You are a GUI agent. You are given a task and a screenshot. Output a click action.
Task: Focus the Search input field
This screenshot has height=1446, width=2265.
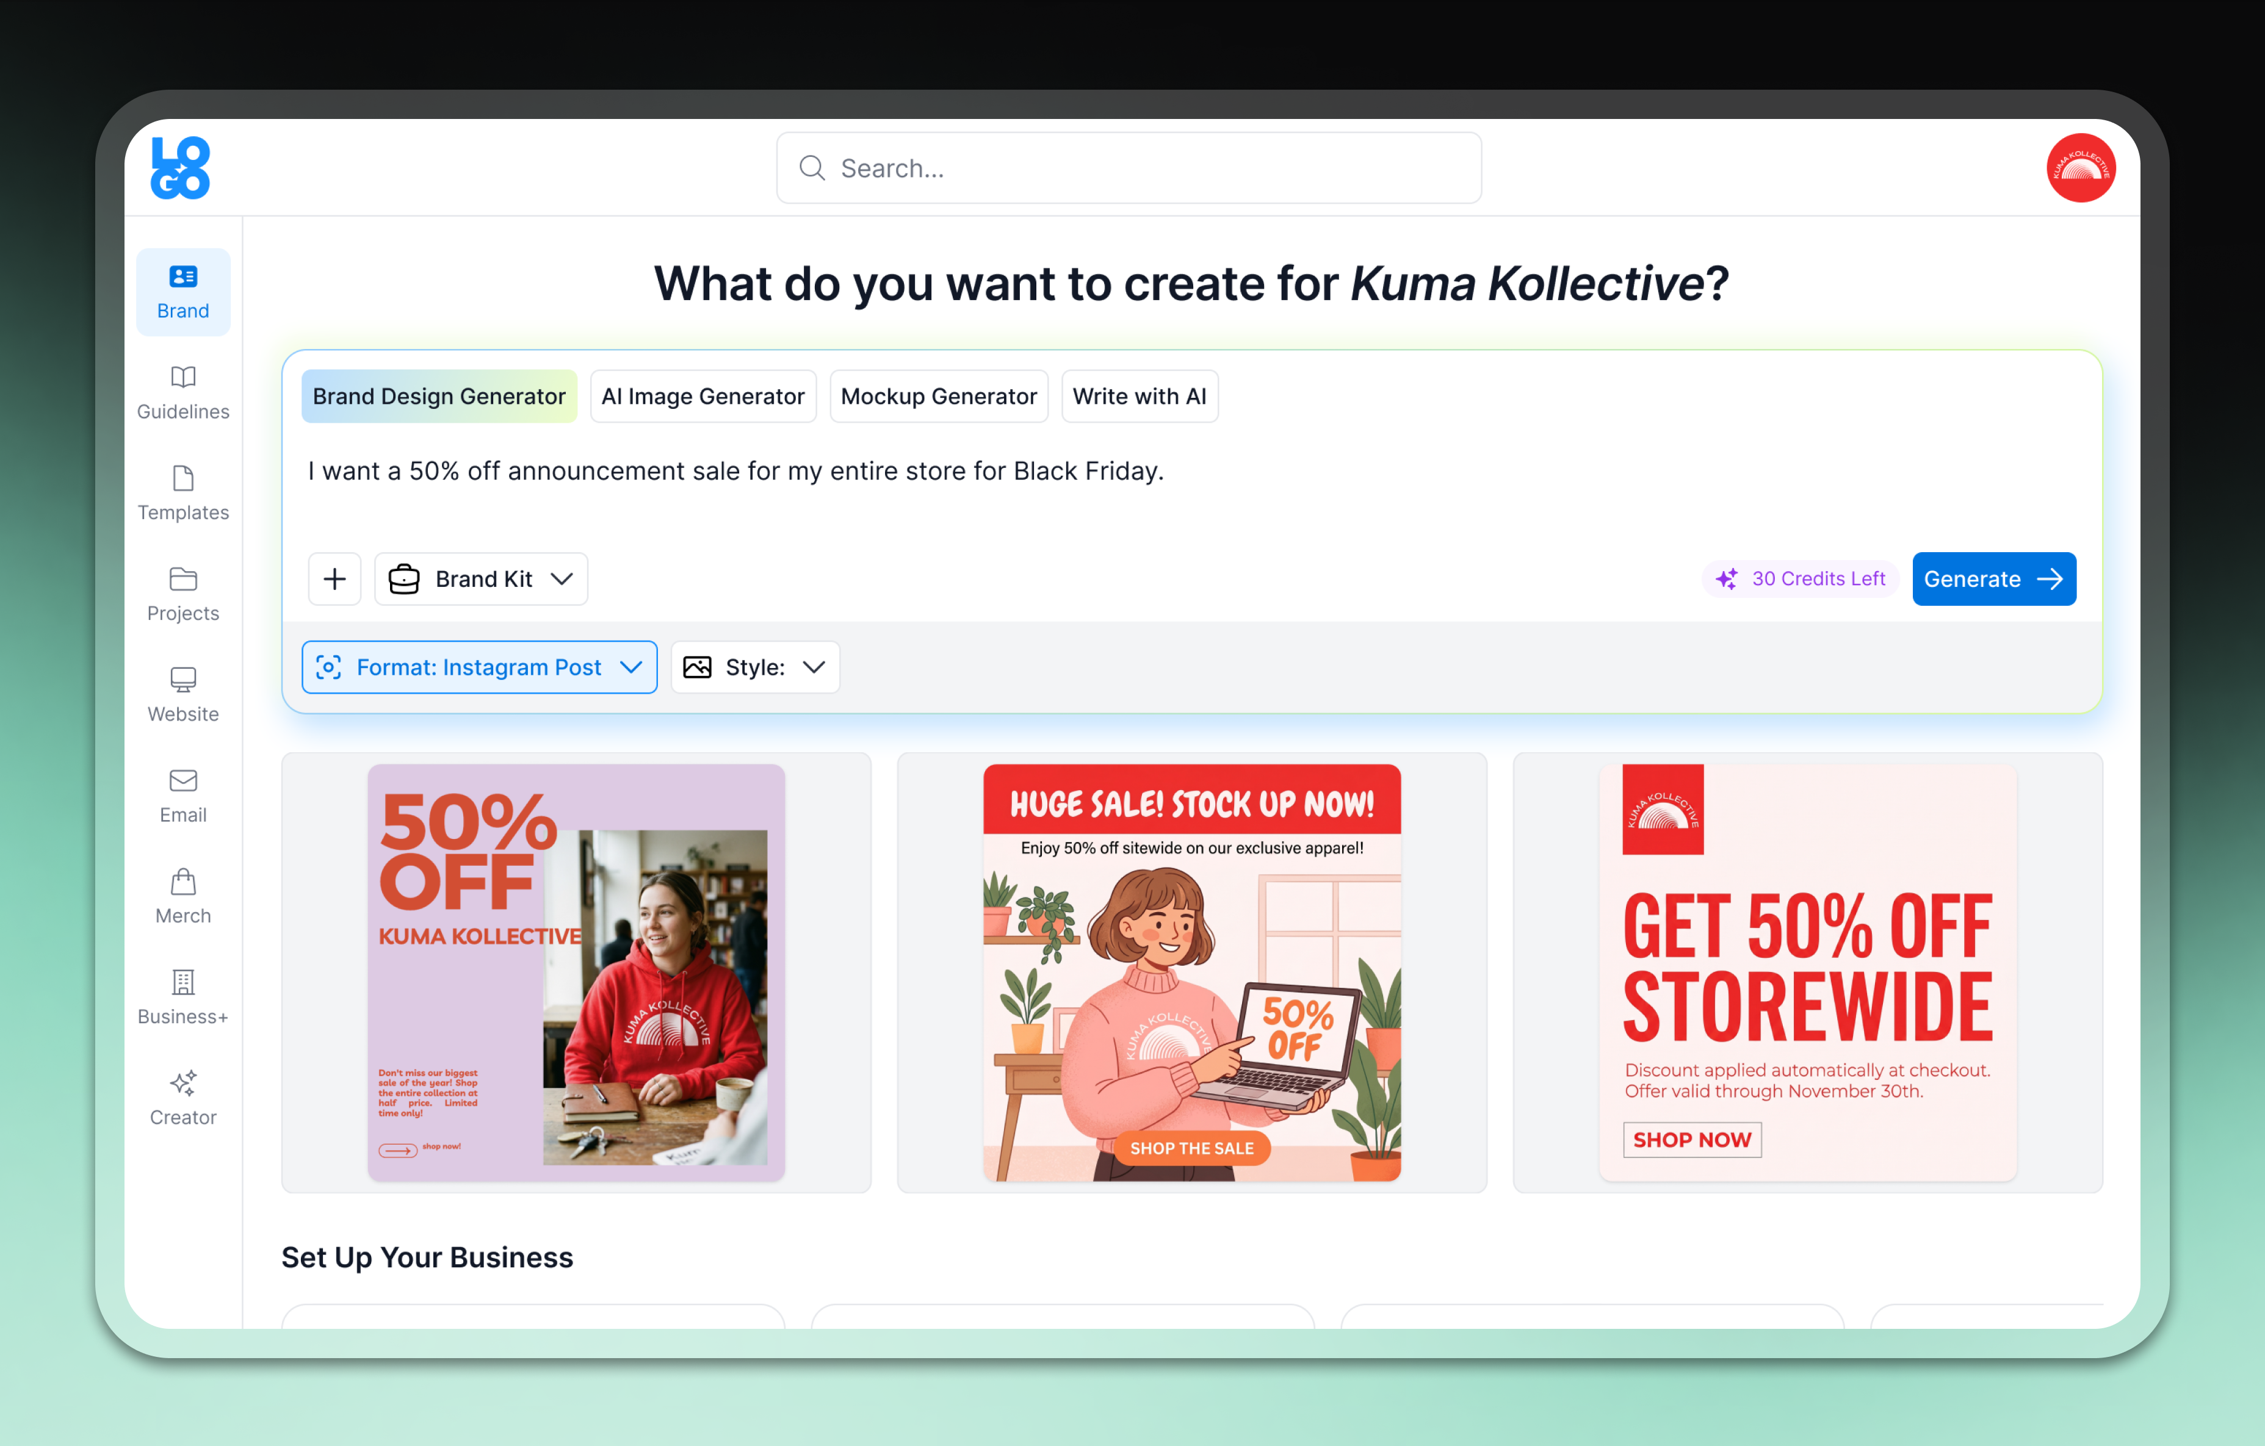pos(1129,168)
